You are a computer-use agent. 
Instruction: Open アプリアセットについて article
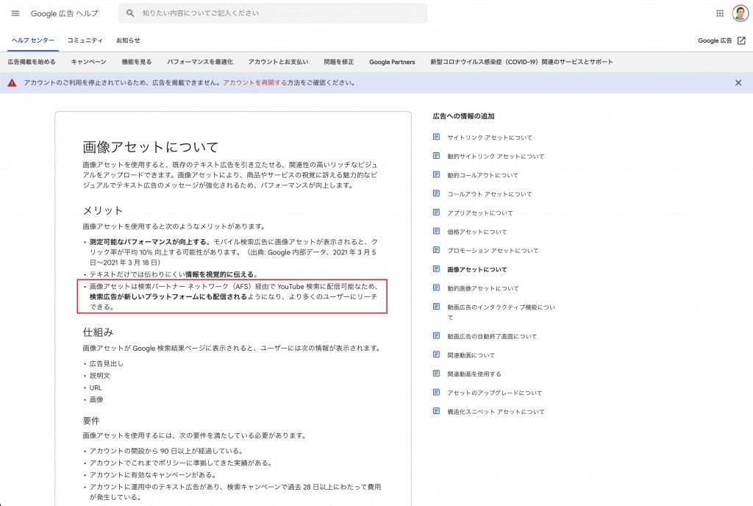(x=480, y=213)
